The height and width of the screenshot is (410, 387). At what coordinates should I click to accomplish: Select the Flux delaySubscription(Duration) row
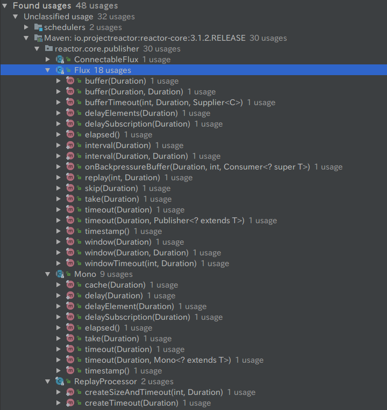click(x=193, y=123)
